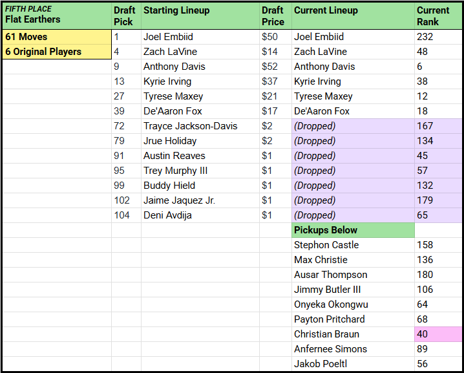464x373 pixels.
Task: Click the Stephon Castle pickup cell
Action: pyautogui.click(x=352, y=245)
